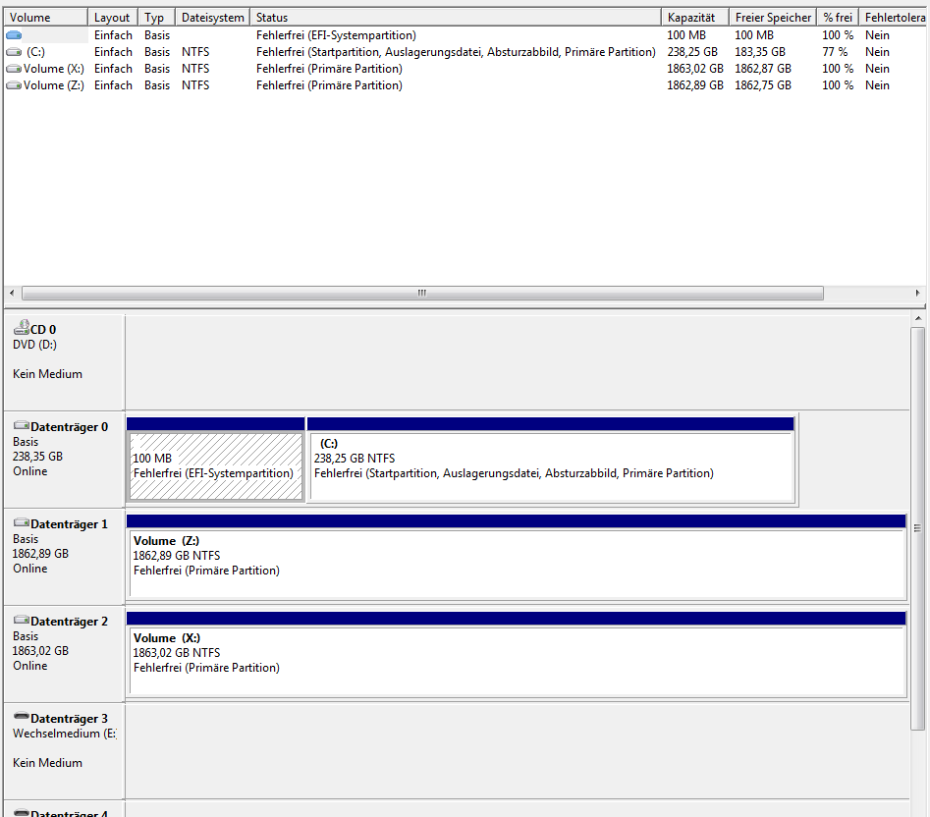Click the Datenträger 3 removable disk icon
930x817 pixels.
pyautogui.click(x=22, y=716)
